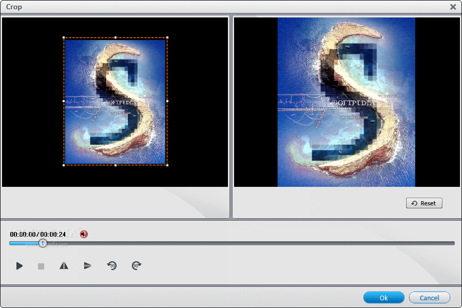This screenshot has width=462, height=308.
Task: Flip the video vertically
Action: point(87,266)
